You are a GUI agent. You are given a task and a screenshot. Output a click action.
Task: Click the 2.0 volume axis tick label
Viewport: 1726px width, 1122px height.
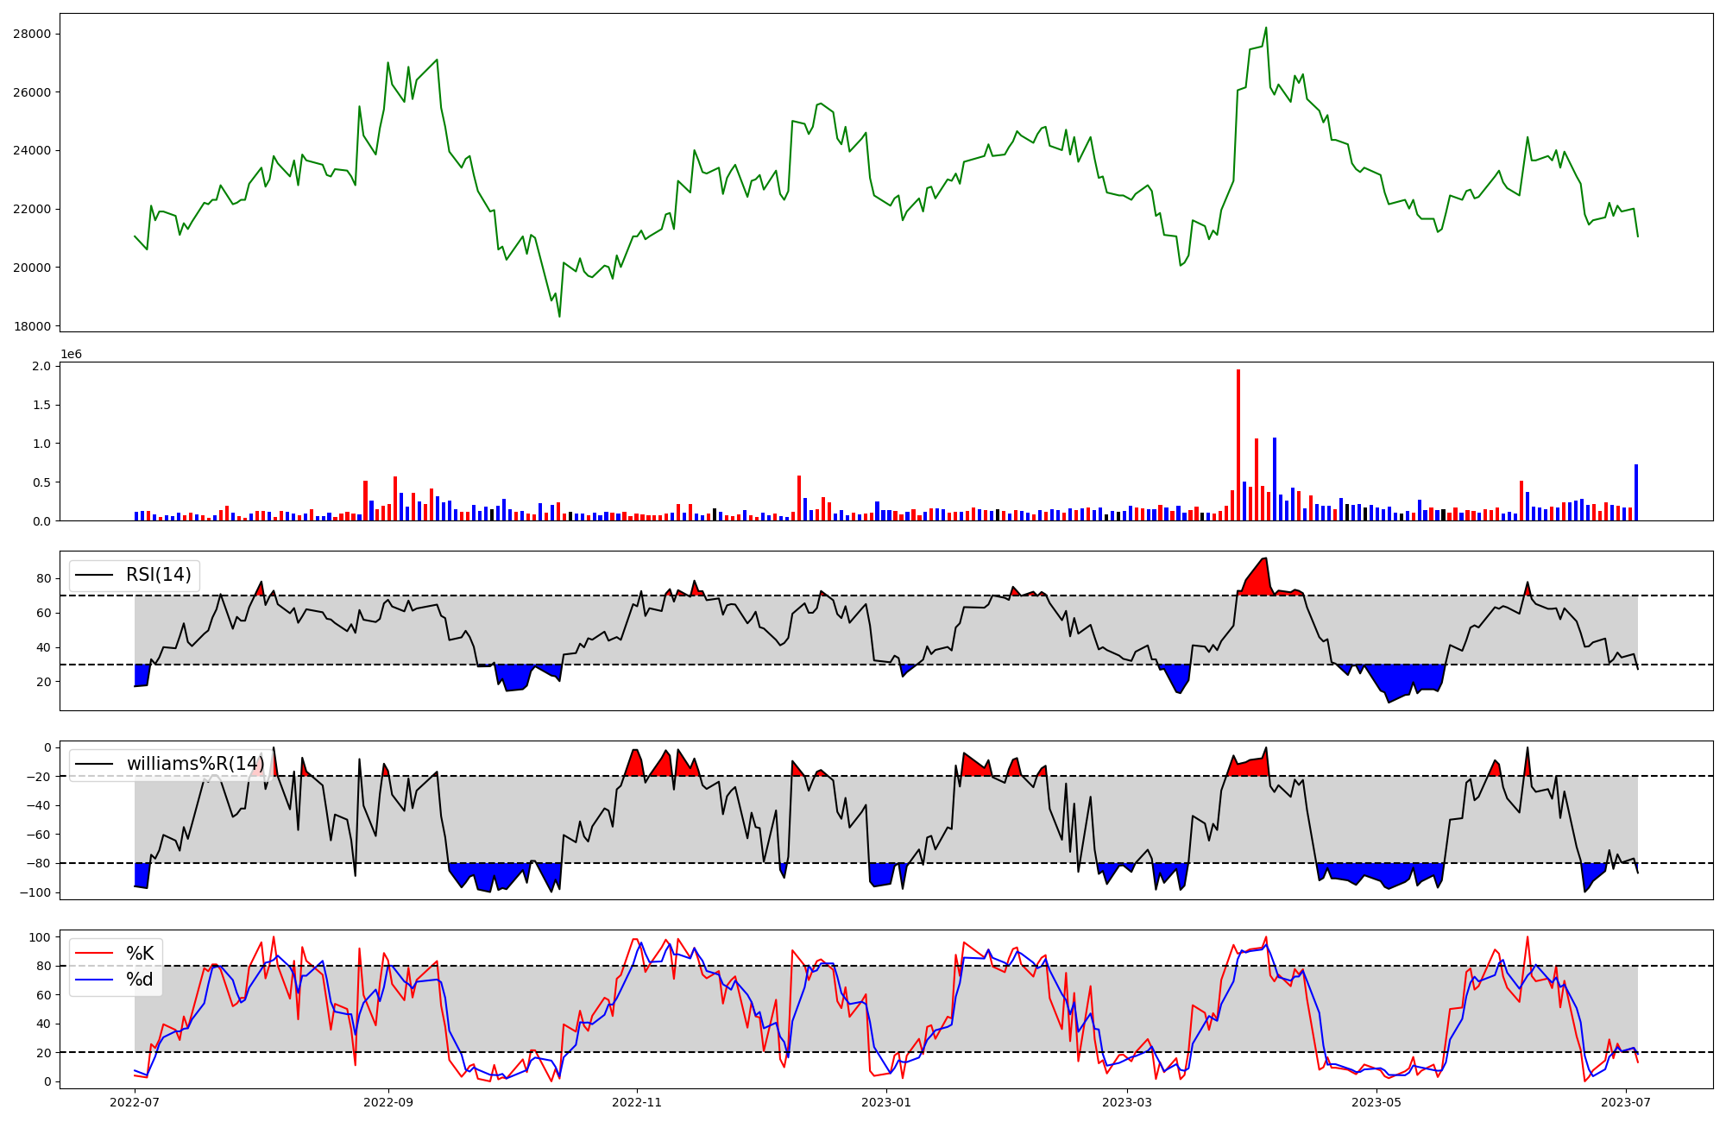click(41, 366)
